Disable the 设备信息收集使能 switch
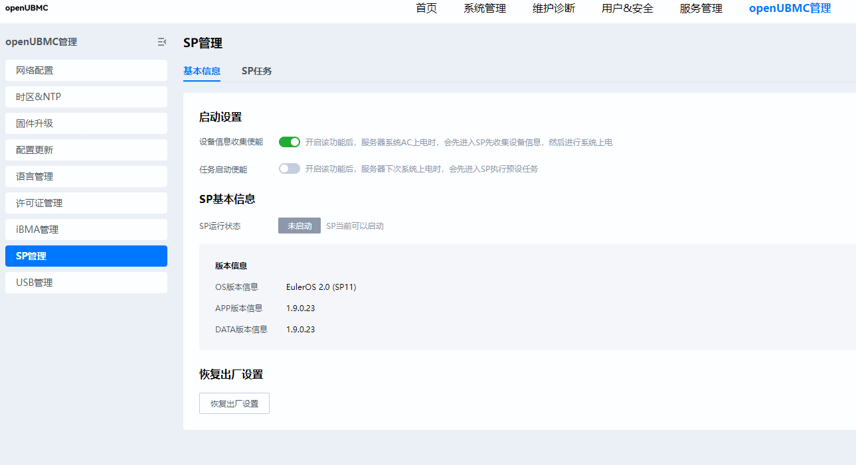Image resolution: width=856 pixels, height=465 pixels. (x=290, y=142)
